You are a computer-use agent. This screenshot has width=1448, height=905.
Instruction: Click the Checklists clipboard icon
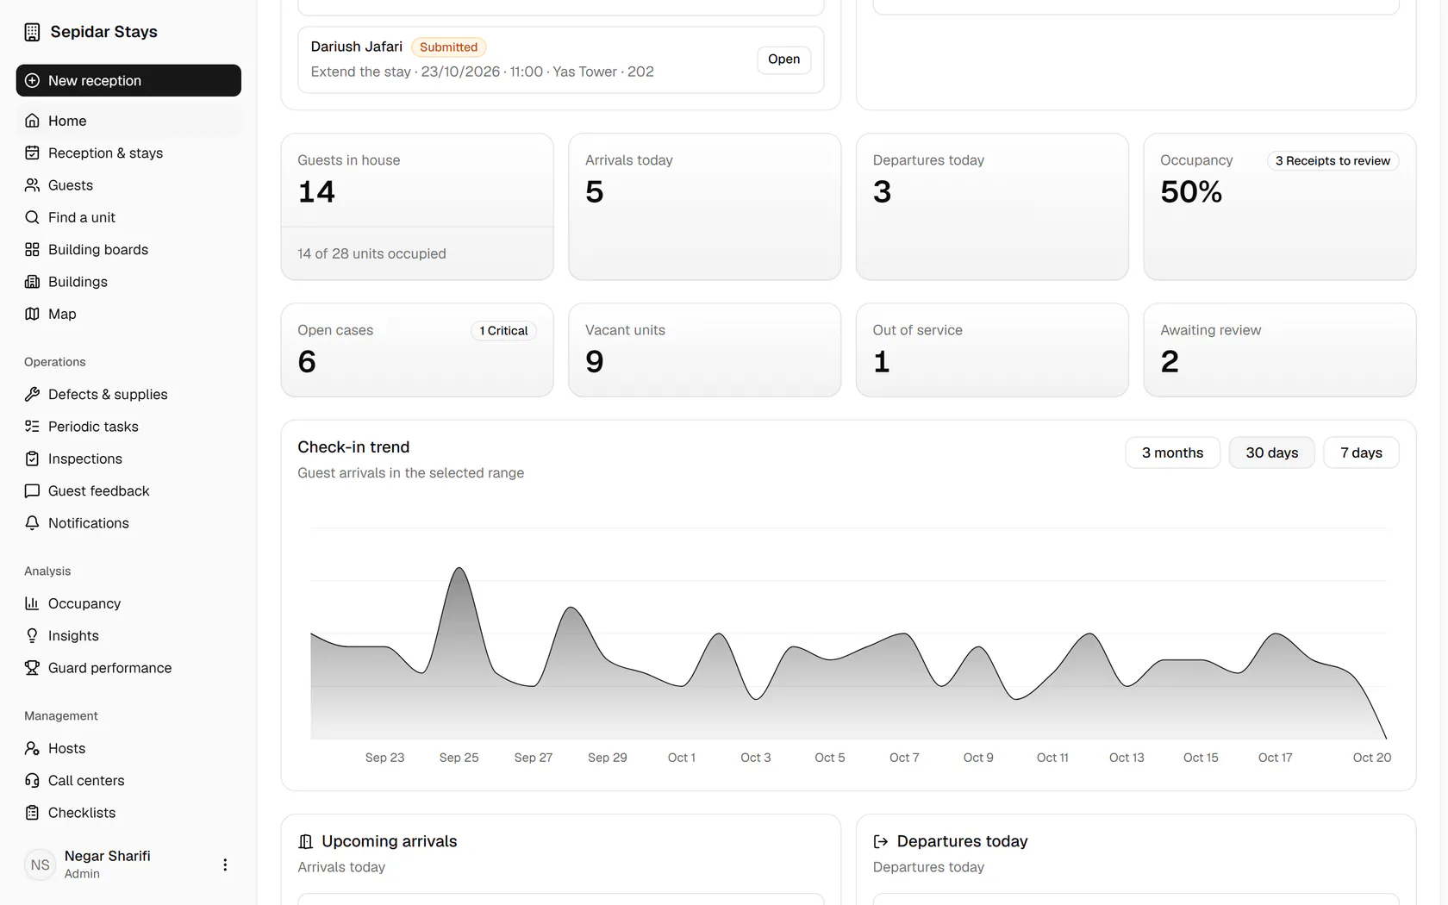[x=32, y=813]
